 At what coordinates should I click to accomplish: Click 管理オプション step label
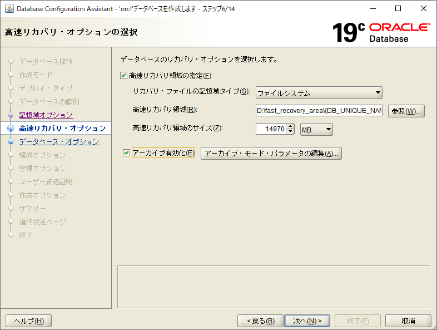pos(42,169)
